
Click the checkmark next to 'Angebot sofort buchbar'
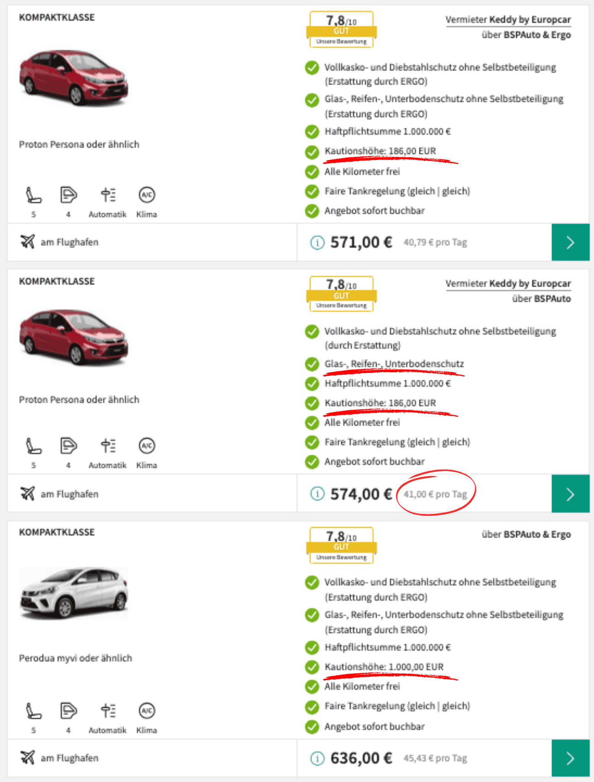pos(311,211)
